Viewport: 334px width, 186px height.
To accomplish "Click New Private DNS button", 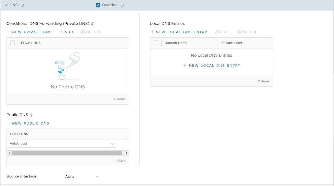I will 29,32.
